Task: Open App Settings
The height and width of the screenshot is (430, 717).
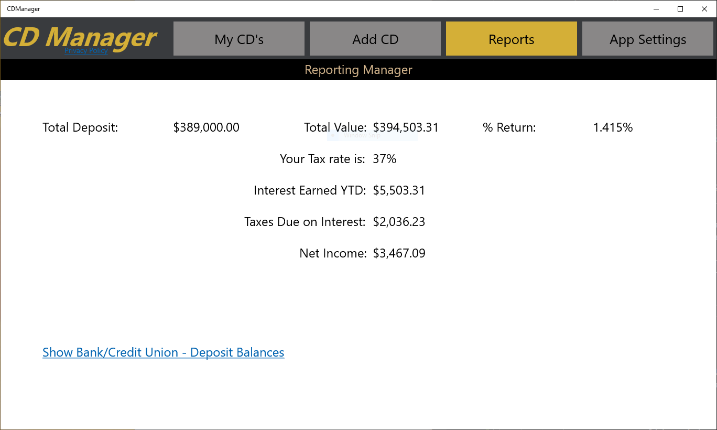Action: (647, 38)
